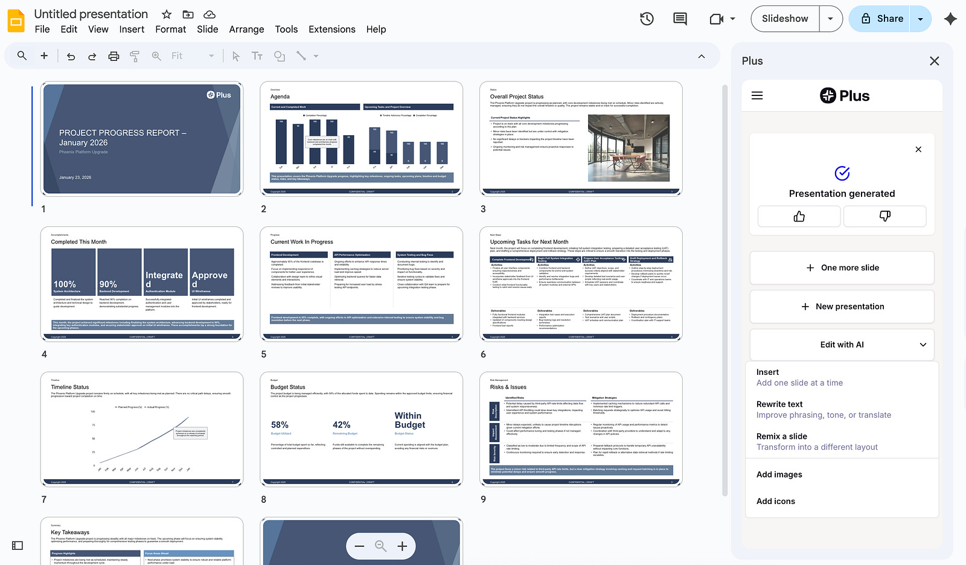The width and height of the screenshot is (966, 565).
Task: Click the move to folder icon
Action: tap(188, 14)
